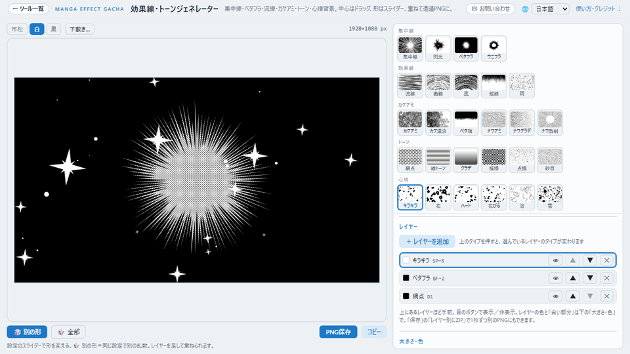The width and height of the screenshot is (630, 354).
Task: Select the 流線 speed lines effect
Action: [x=409, y=85]
